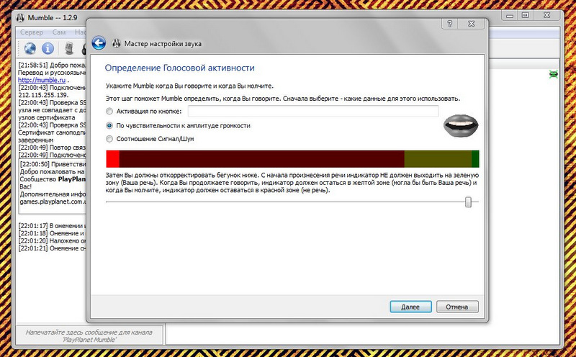
Task: Click the voice activity threshold slider handle
Action: (468, 202)
